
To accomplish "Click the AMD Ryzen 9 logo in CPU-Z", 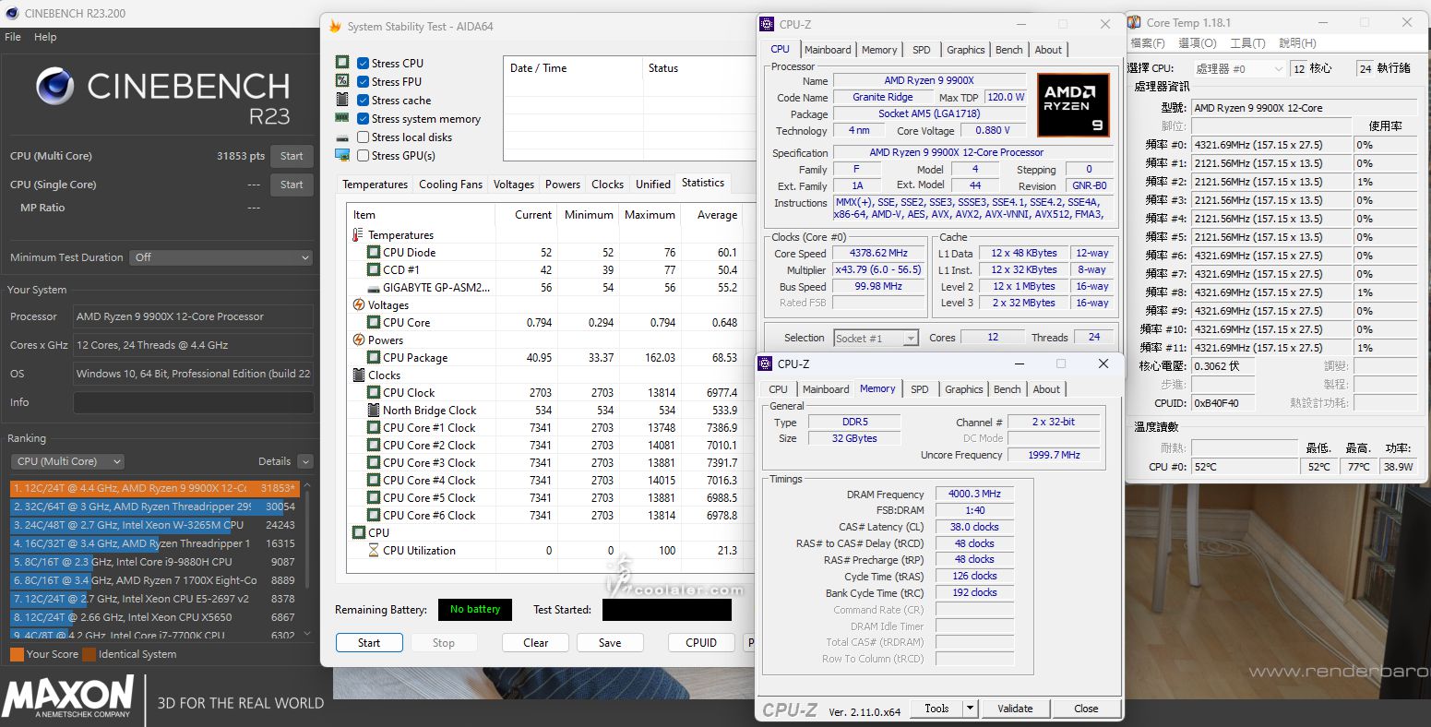I will [x=1073, y=105].
